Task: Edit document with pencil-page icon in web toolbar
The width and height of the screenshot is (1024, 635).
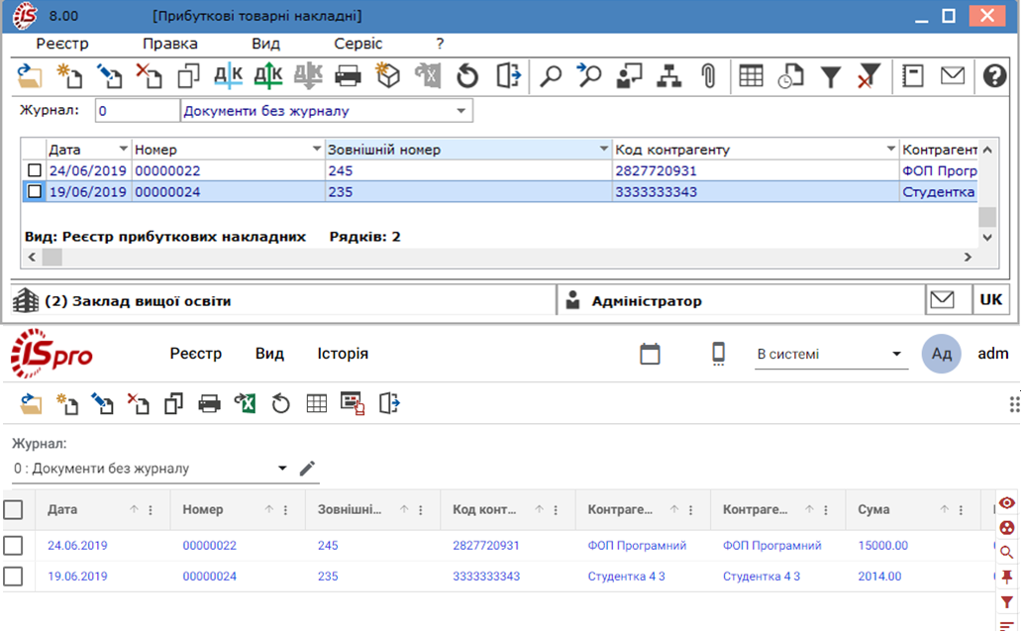Action: (102, 404)
